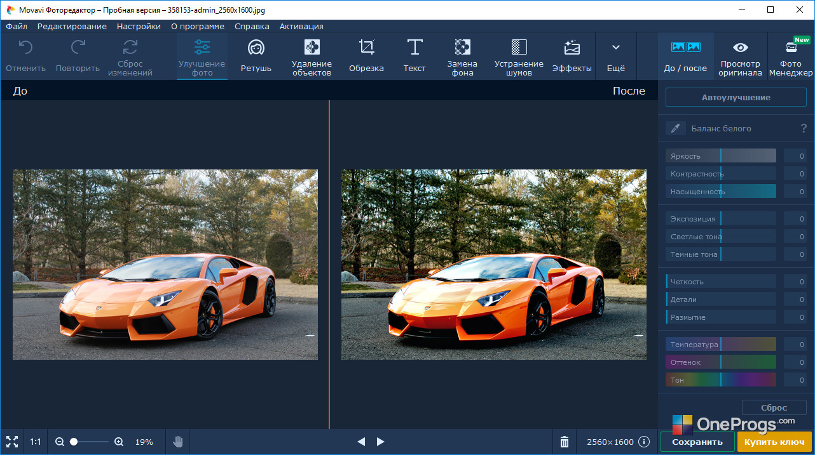Click Сброс изменений reset icon
The image size is (815, 455).
tap(130, 47)
